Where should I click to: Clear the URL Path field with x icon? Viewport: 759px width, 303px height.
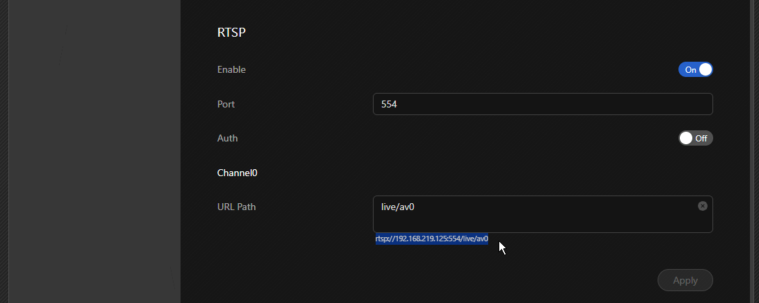click(x=702, y=206)
